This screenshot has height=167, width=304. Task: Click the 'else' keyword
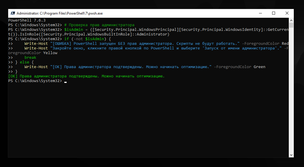tap(25, 62)
